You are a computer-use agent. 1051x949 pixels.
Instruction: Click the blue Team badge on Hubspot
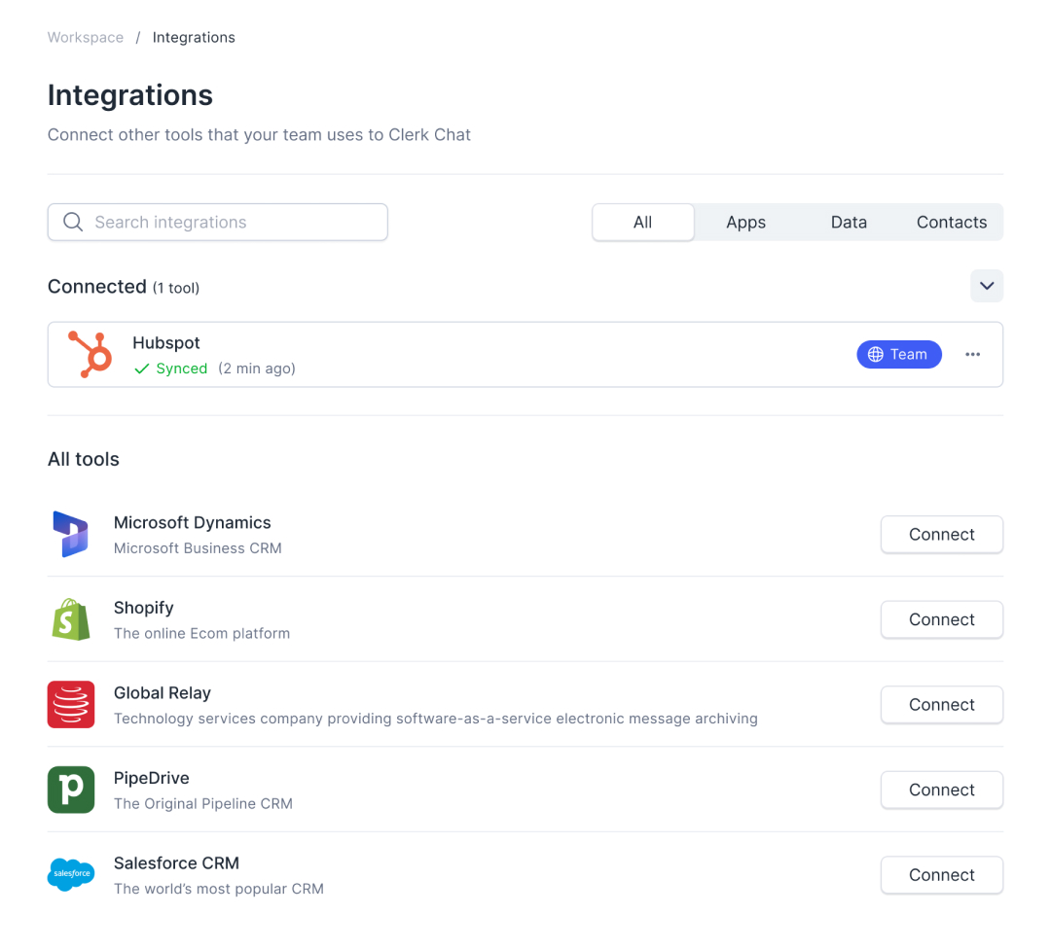coord(899,354)
